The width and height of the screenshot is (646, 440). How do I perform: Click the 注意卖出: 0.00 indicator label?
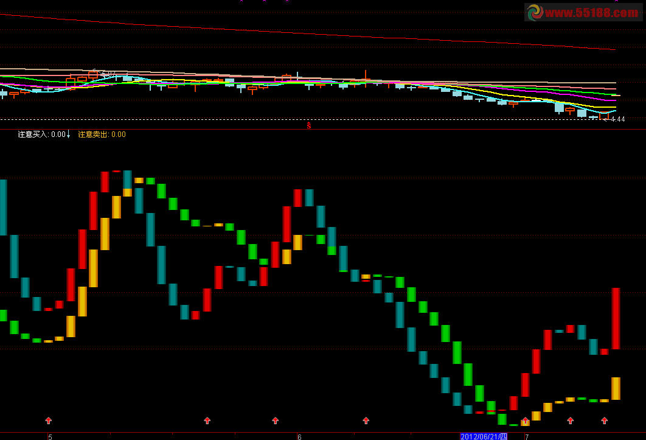pyautogui.click(x=102, y=134)
